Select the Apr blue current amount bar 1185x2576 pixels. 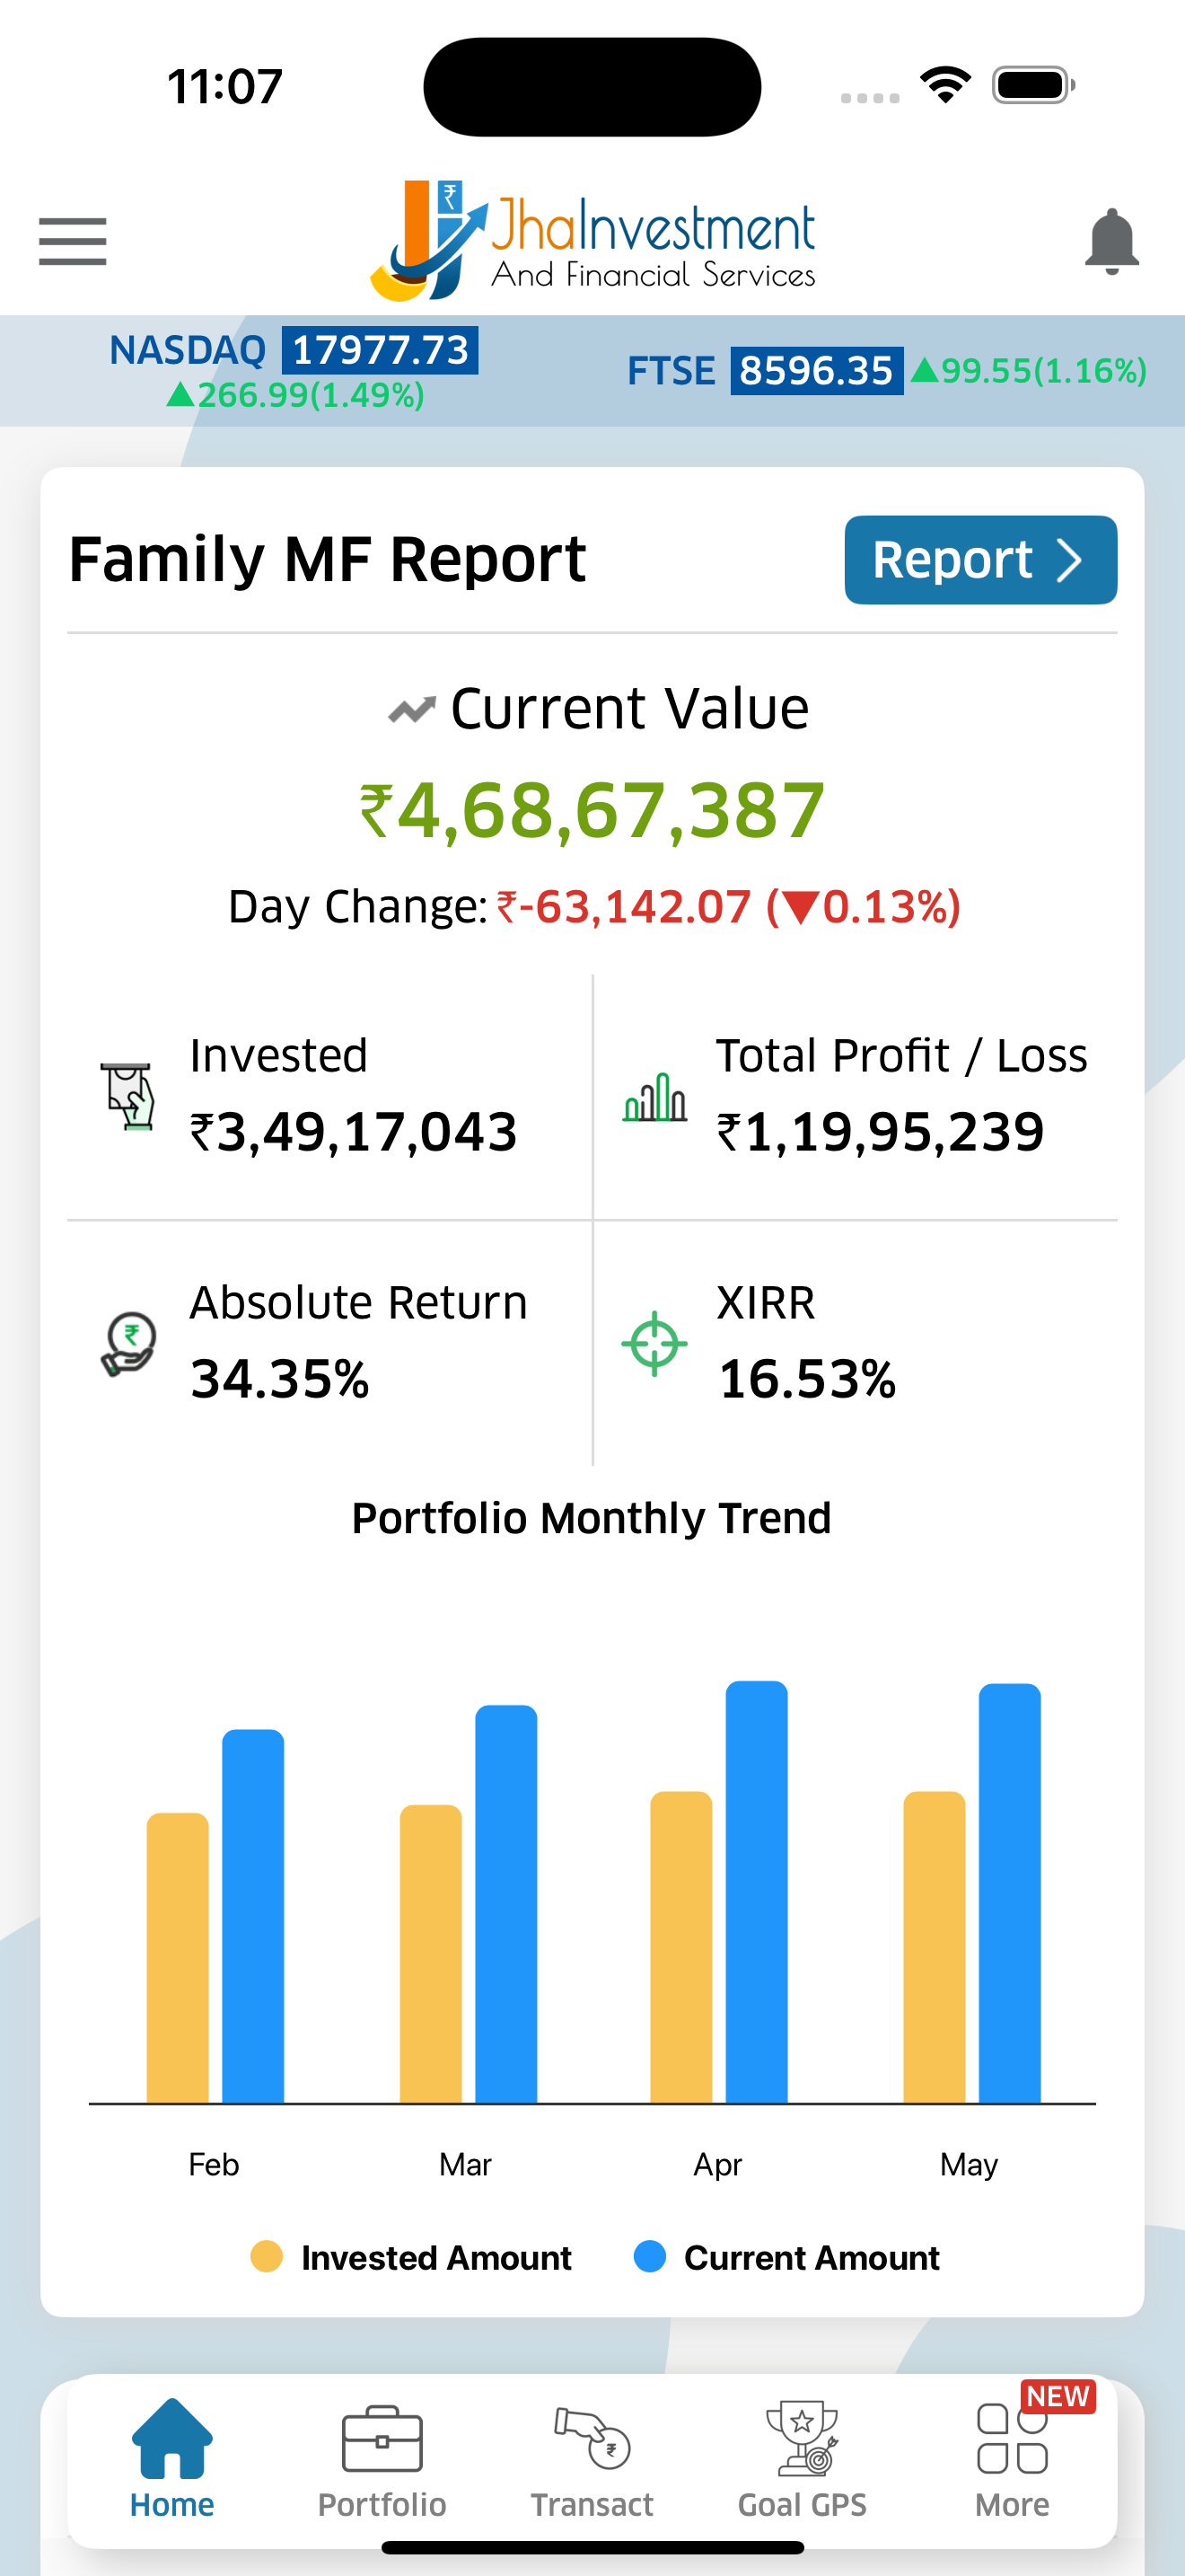pos(757,1892)
